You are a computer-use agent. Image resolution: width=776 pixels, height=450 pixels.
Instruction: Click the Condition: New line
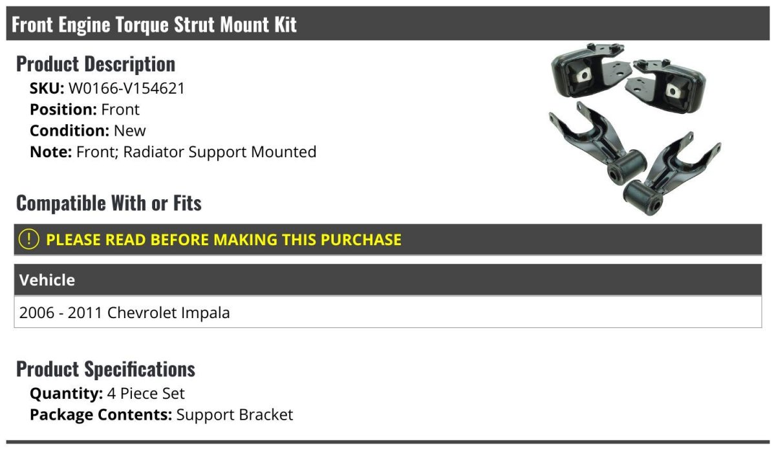88,131
